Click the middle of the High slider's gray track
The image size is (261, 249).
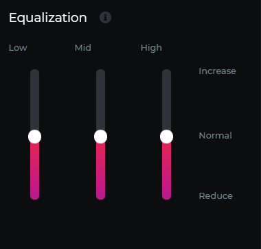(167, 99)
